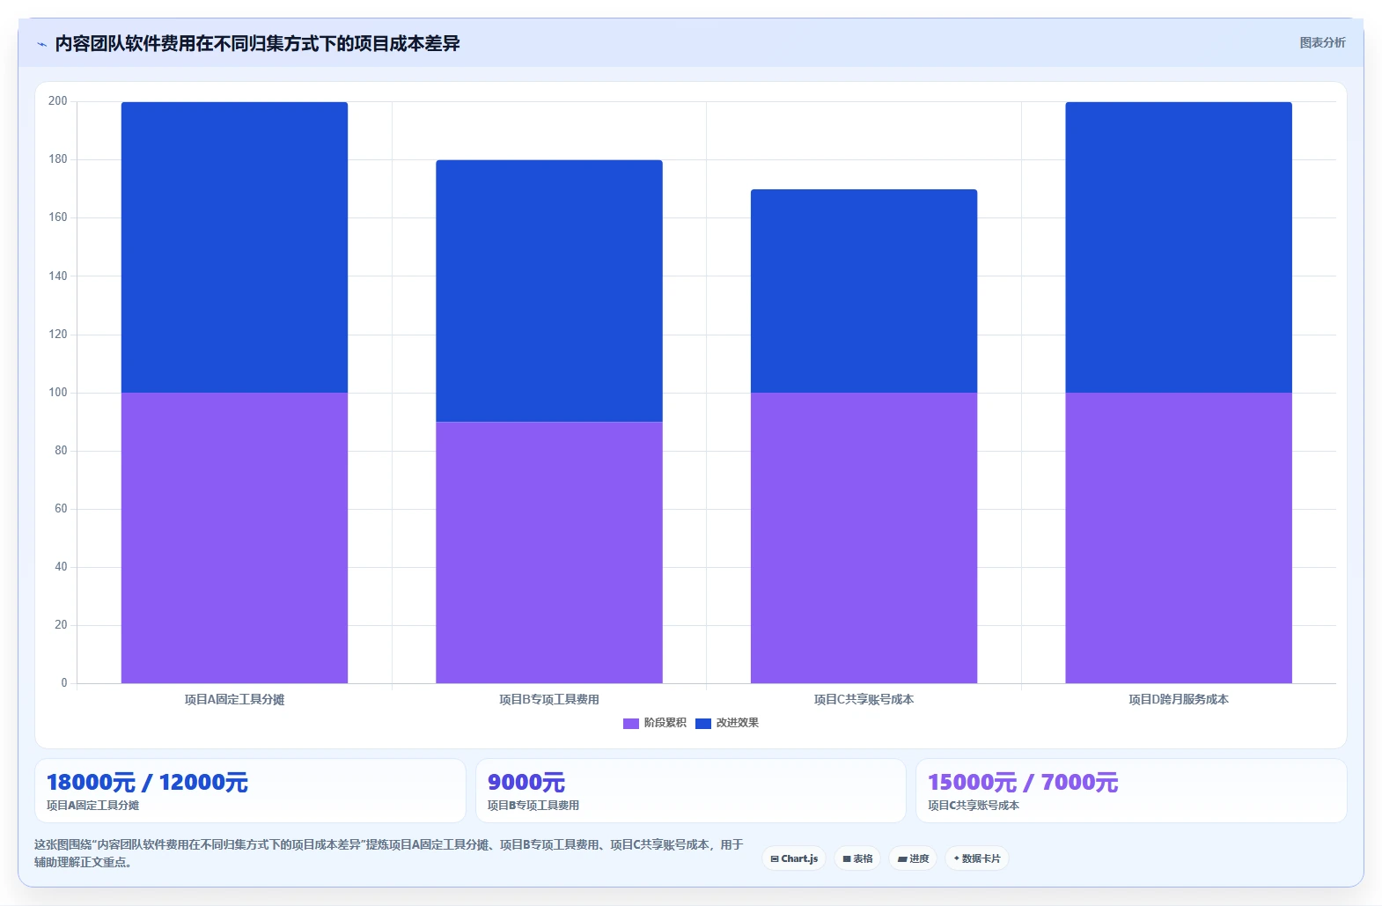Click the blue bar segment of 项目D跨月服务成本

tap(1179, 247)
